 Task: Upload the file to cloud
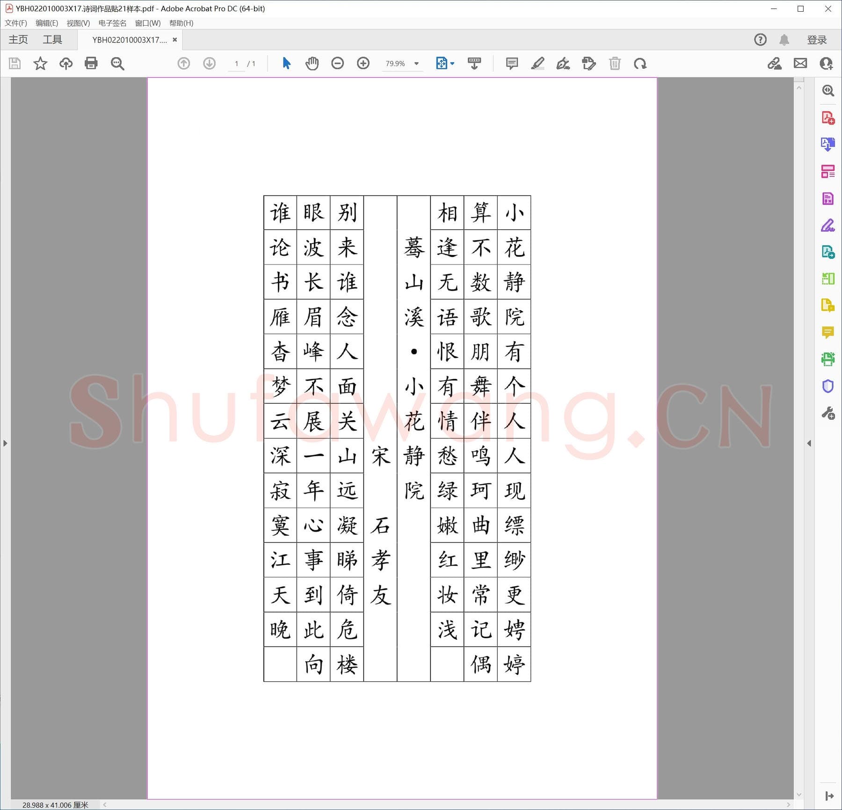coord(66,63)
